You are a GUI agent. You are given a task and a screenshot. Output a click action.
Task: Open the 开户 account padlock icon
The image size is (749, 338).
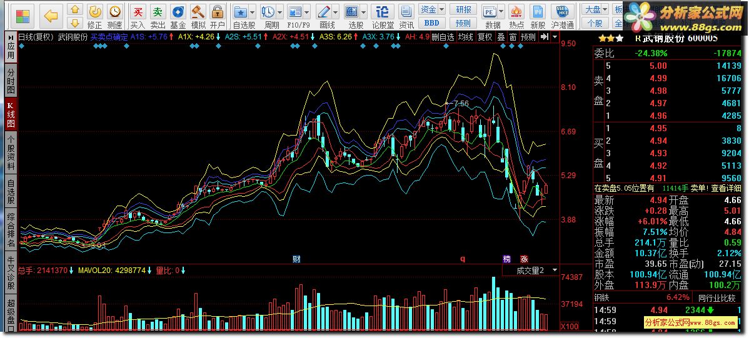(x=218, y=17)
